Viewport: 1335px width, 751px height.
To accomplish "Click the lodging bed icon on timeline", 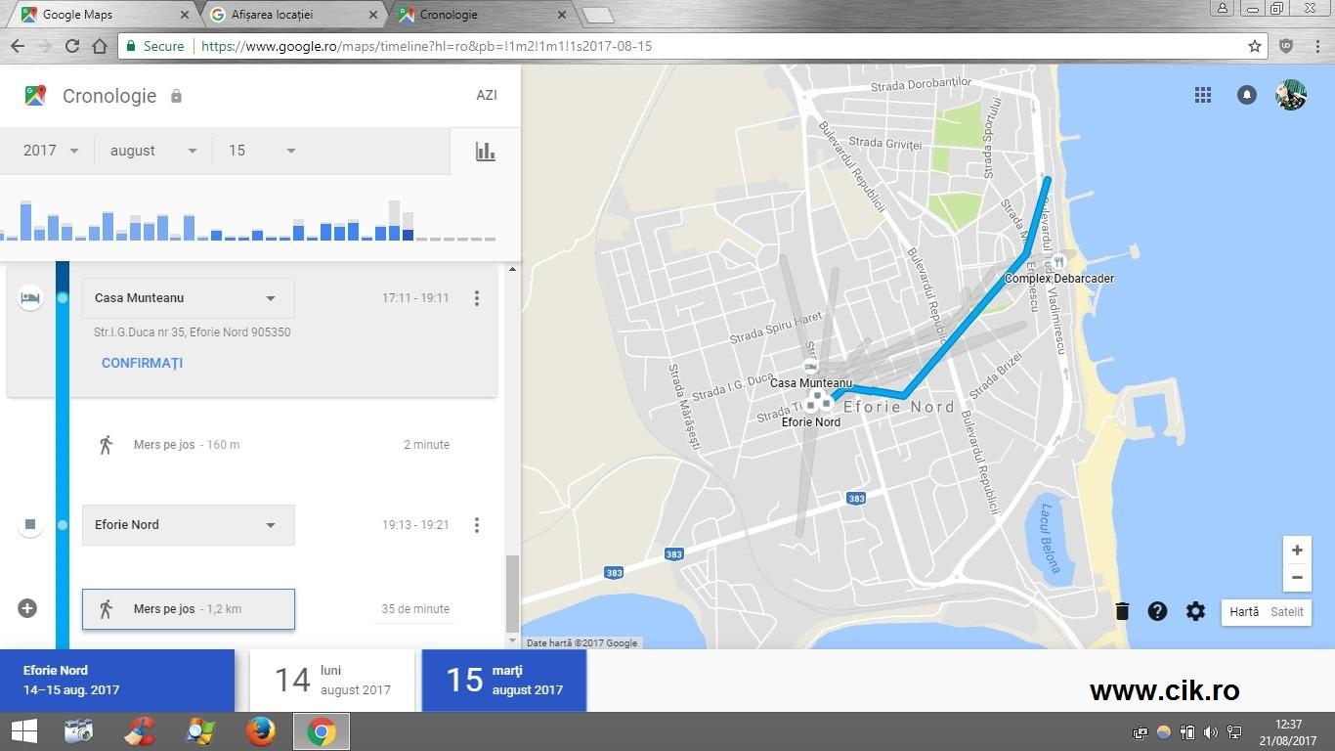I will click(30, 297).
